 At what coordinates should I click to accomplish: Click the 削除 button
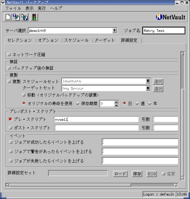click(151, 174)
